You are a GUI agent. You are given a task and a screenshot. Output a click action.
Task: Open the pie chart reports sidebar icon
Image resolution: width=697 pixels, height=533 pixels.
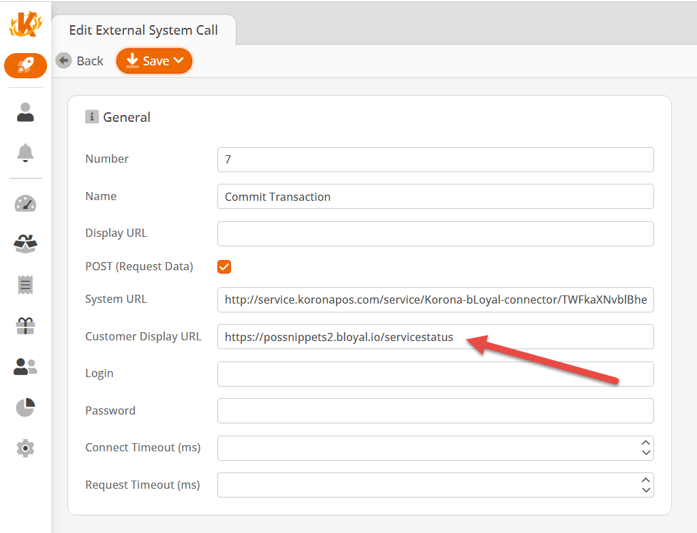tap(25, 407)
